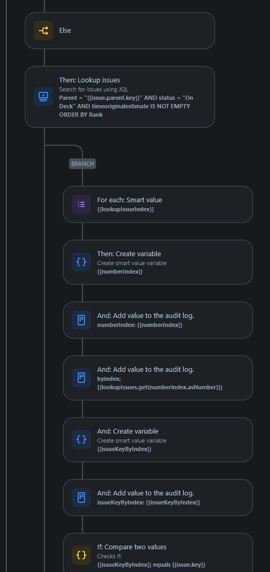Open the For each: Smart value component
Screen dimensions: 270x572
click(158, 204)
